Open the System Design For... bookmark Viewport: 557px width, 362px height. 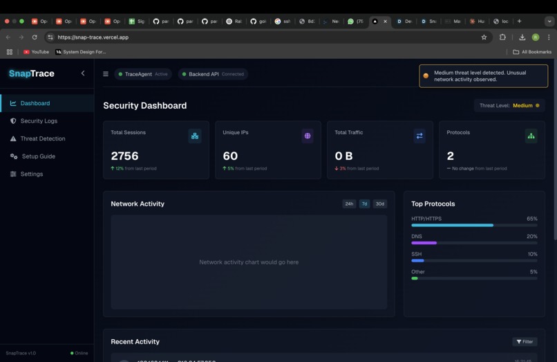click(x=81, y=52)
